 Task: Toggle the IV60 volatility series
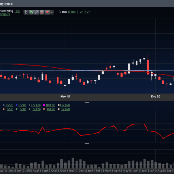10,109
